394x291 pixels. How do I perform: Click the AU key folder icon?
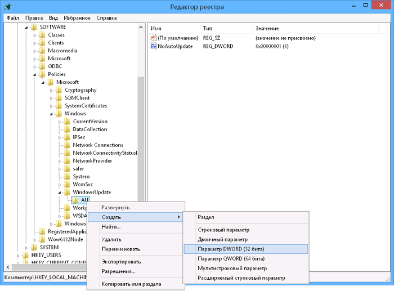(75, 200)
